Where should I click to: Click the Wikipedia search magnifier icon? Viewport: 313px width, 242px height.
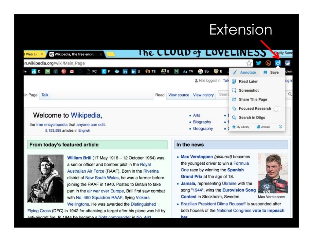pos(290,94)
